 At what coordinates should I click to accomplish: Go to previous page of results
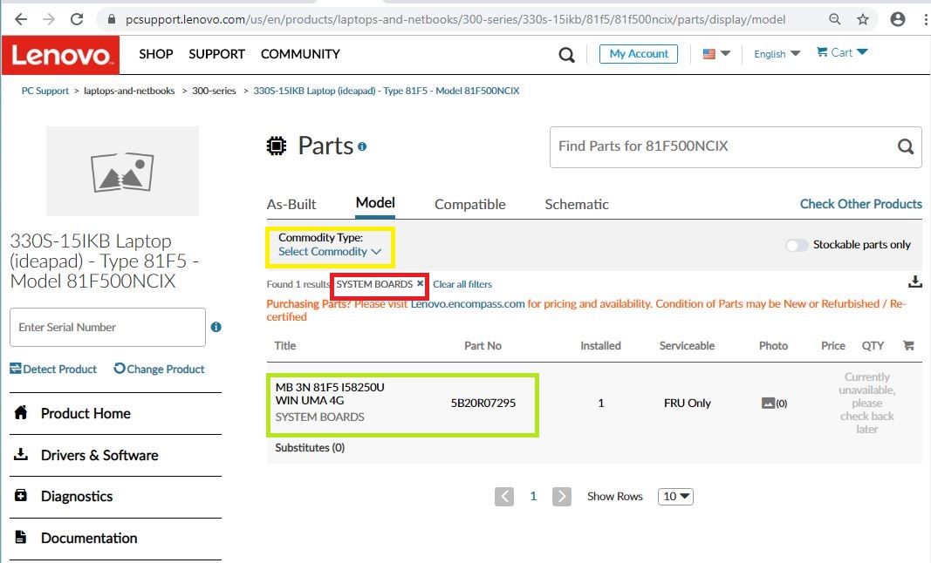coord(504,497)
